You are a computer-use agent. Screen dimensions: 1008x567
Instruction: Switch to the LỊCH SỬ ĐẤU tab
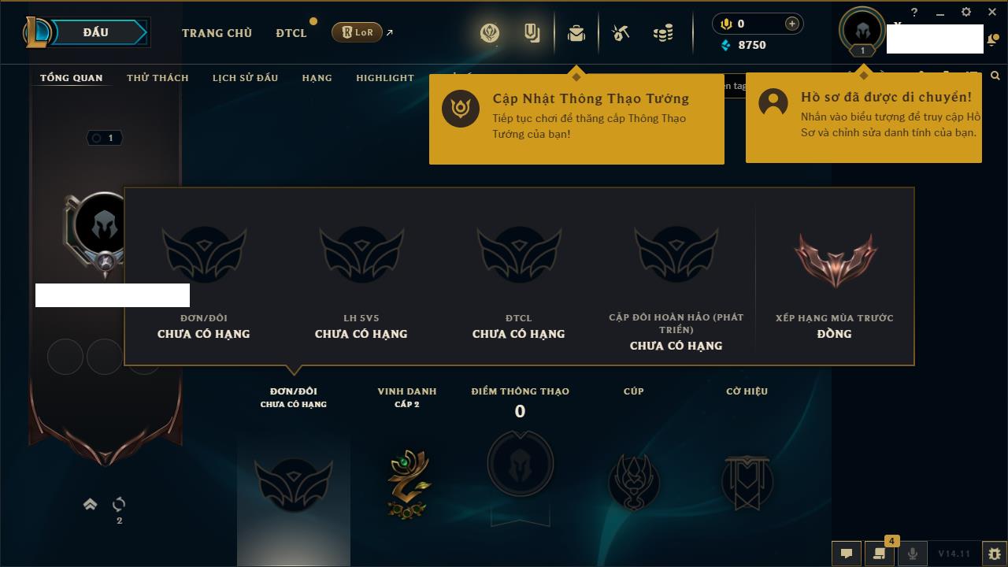click(245, 78)
